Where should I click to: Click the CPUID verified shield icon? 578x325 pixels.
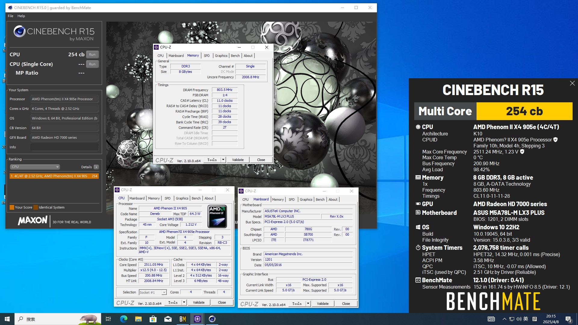(x=555, y=140)
